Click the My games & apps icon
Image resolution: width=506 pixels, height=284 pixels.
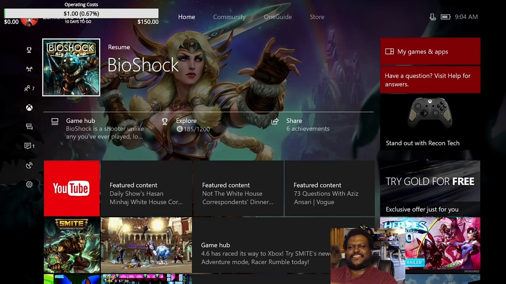[x=389, y=52]
